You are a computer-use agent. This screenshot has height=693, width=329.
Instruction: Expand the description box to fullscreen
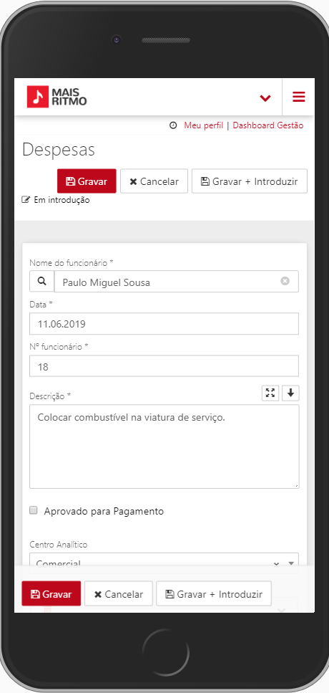click(x=270, y=393)
